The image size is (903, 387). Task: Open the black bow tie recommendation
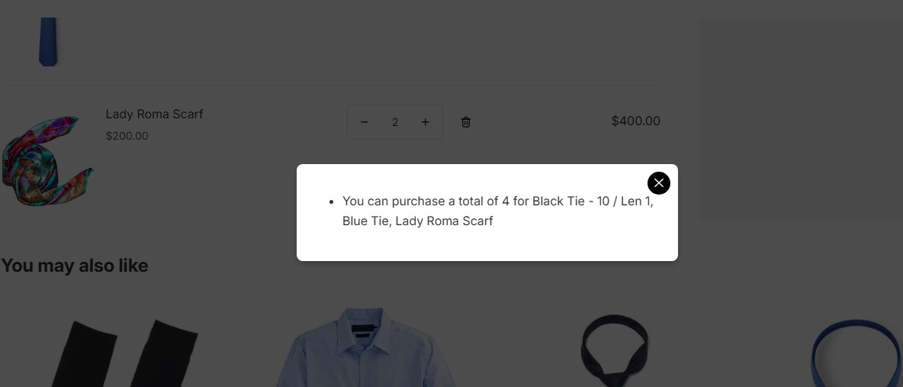click(x=614, y=350)
